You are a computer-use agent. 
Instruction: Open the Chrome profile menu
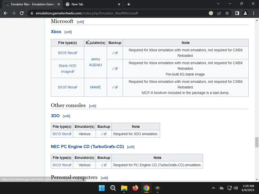click(x=245, y=13)
